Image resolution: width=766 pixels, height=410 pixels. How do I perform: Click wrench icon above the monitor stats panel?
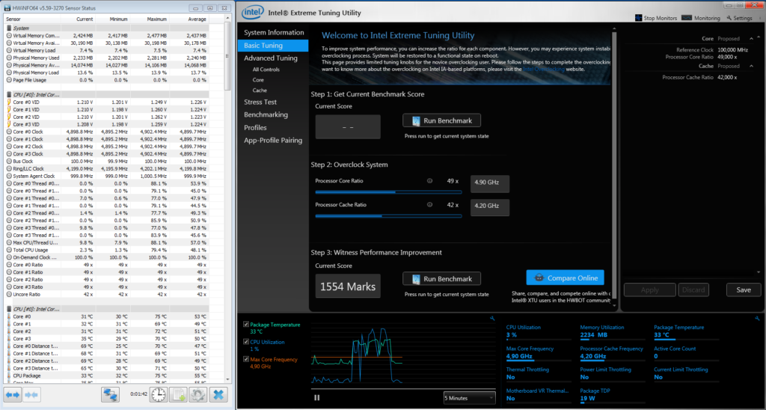757,319
